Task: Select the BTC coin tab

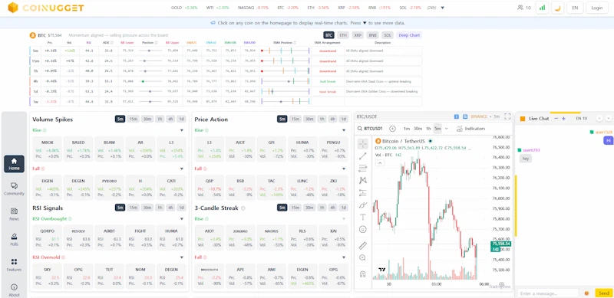Action: point(329,35)
